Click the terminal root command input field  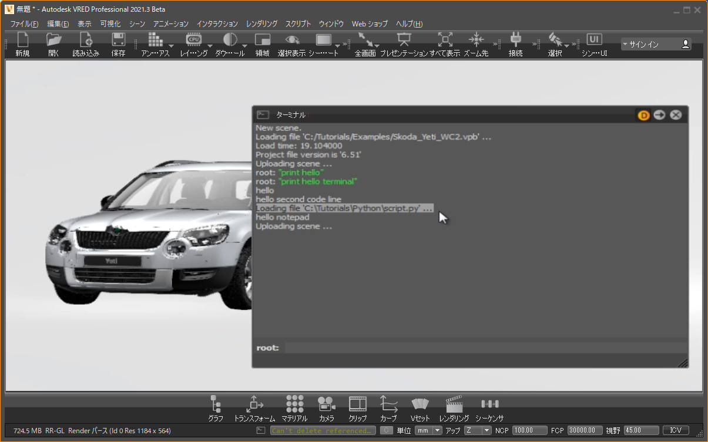point(485,348)
